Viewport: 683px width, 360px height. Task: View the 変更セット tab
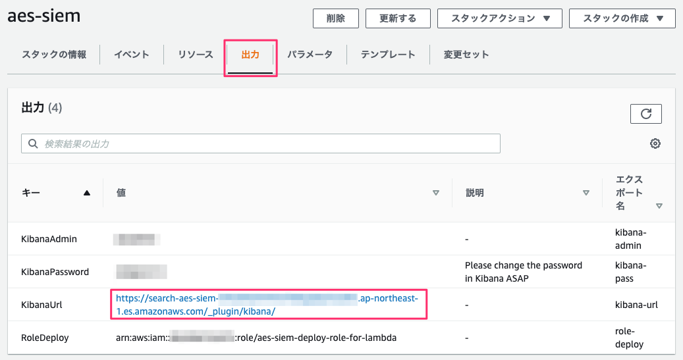tap(466, 55)
